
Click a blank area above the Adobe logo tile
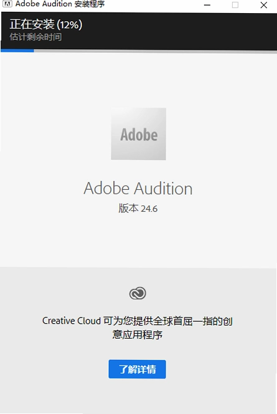click(138, 79)
